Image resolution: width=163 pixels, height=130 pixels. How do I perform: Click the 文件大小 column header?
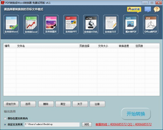(108, 46)
